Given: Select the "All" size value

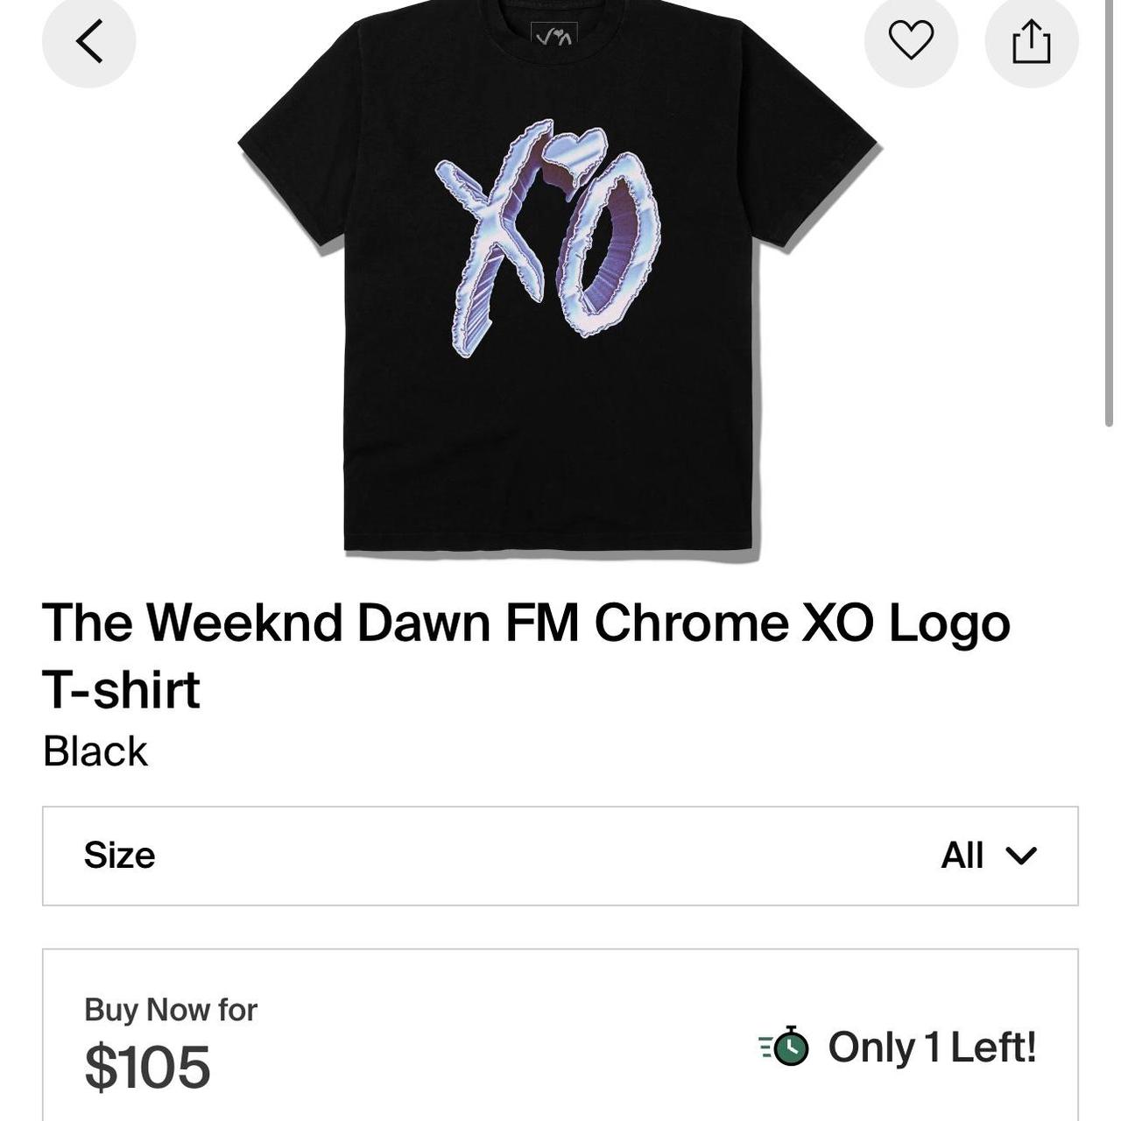Looking at the screenshot, I should coord(962,856).
